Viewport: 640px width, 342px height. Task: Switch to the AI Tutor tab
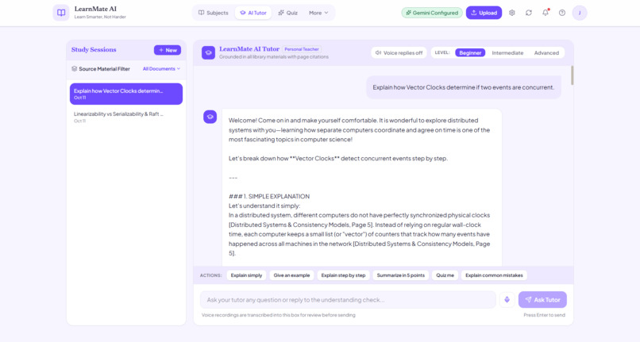[x=253, y=13]
